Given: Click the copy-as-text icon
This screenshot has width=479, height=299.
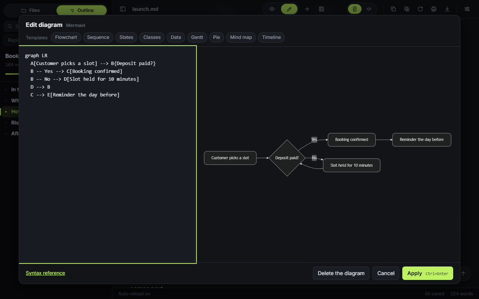Looking at the screenshot, I should tap(407, 9).
